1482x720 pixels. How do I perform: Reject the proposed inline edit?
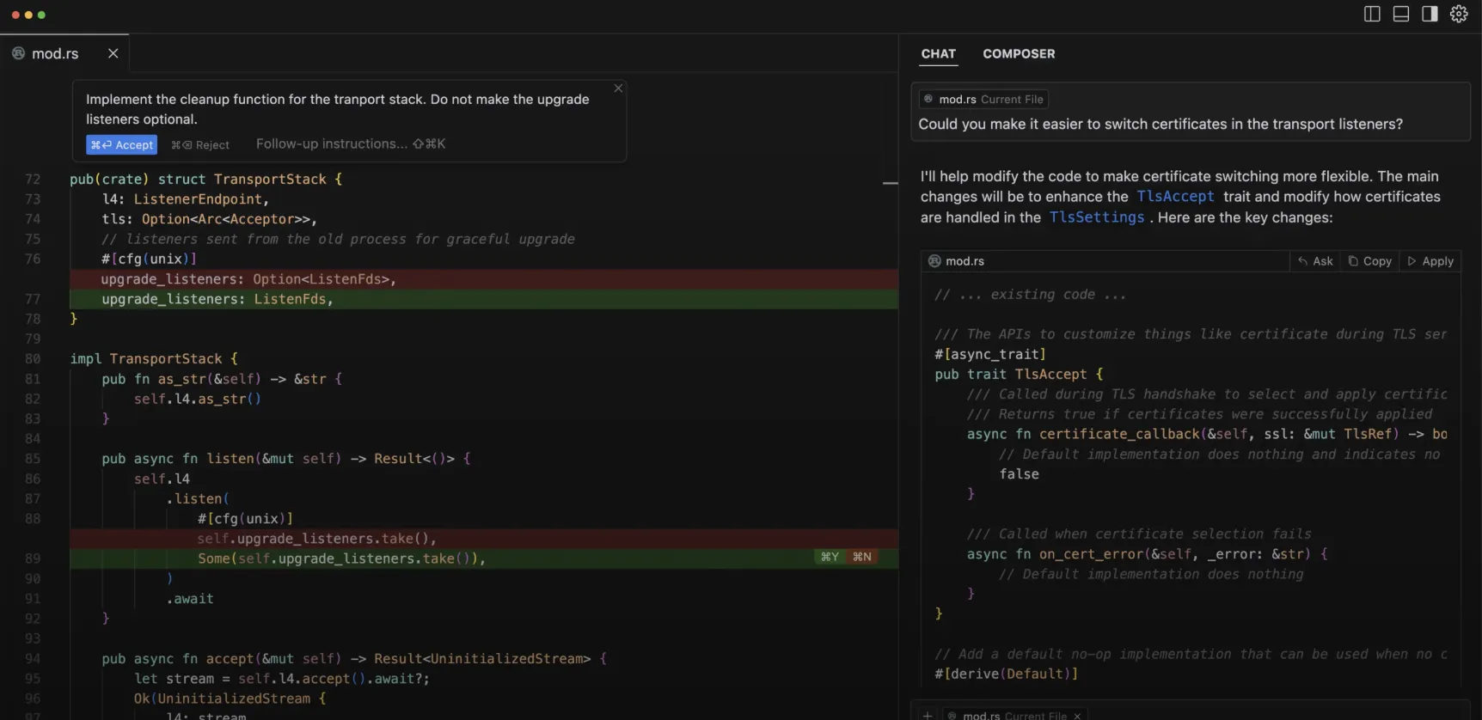point(200,144)
